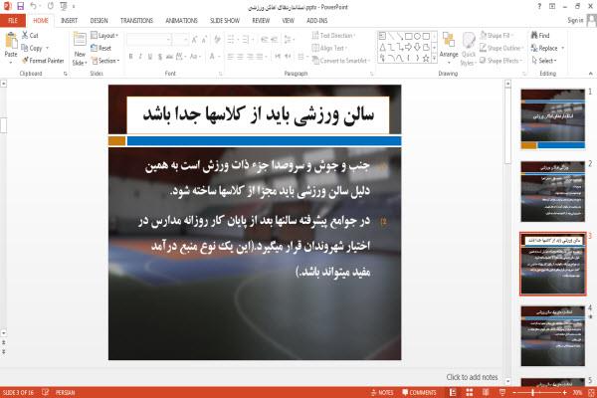Switch to Slide Sorter view in status bar
The image size is (597, 398).
(470, 392)
